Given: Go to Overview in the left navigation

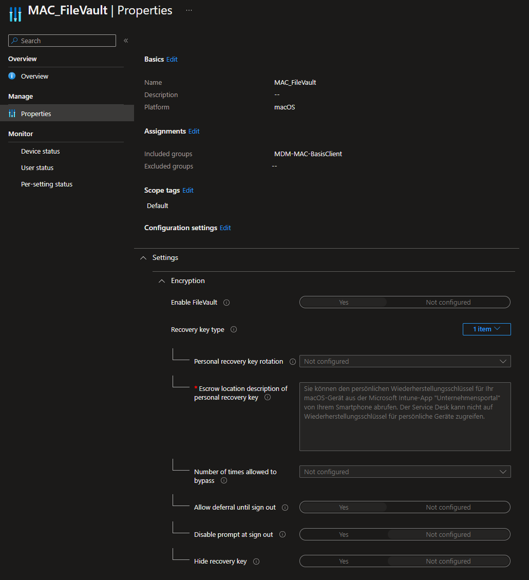Looking at the screenshot, I should click(x=34, y=77).
